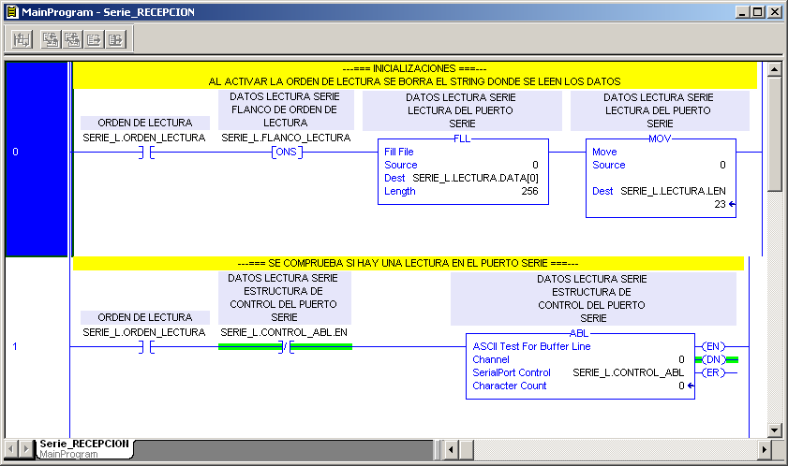Screen dimensions: 788x466
Task: Click the description text above the FLL block
Action: (461, 110)
